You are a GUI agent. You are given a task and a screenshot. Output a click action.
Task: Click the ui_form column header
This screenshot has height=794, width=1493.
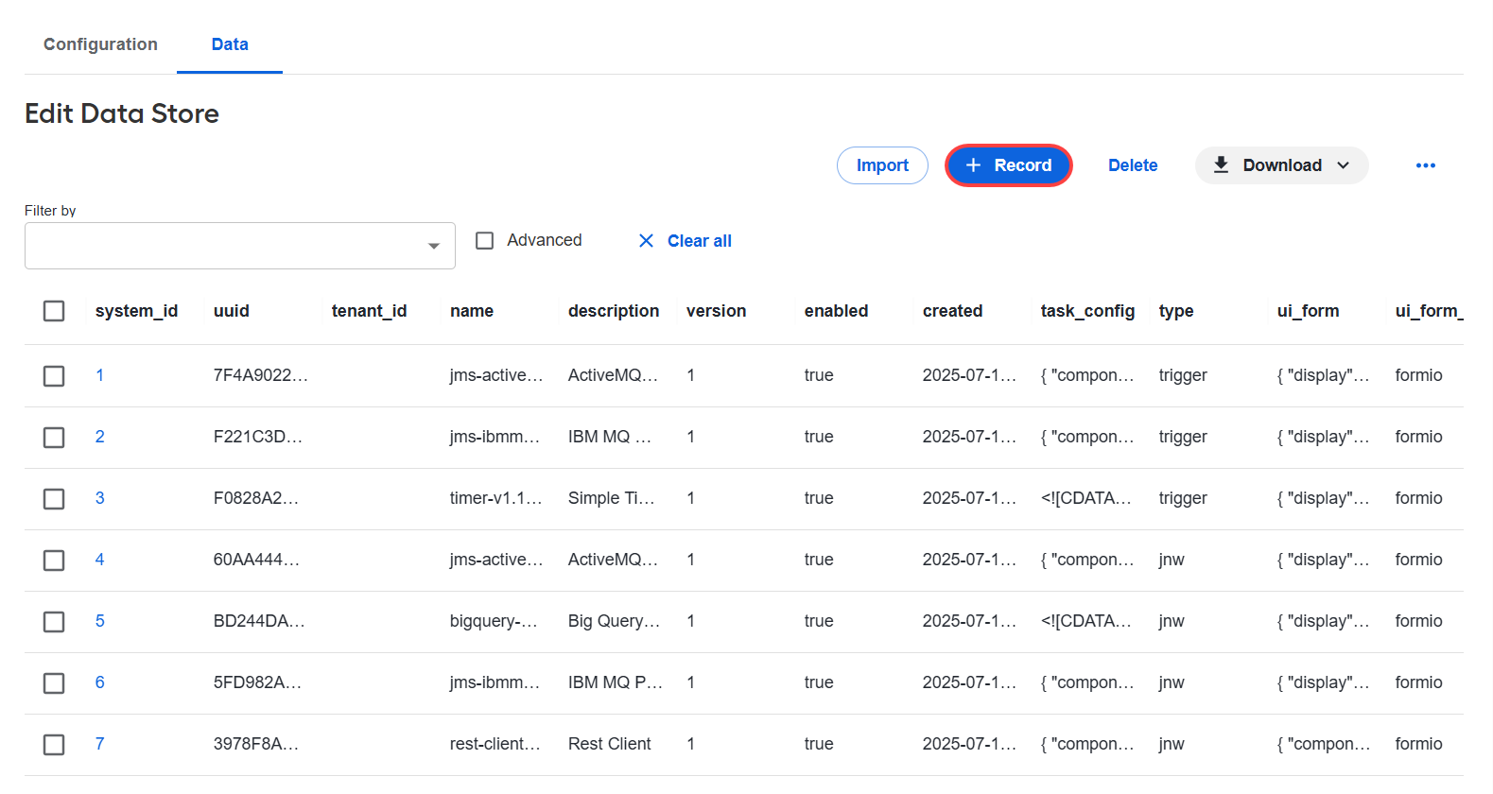tap(1308, 311)
